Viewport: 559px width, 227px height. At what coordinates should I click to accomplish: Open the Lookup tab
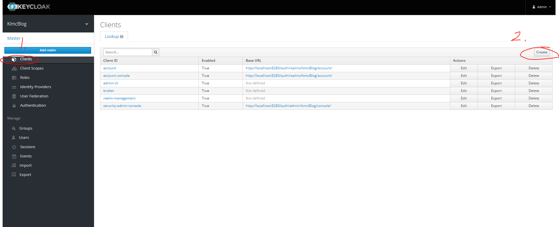(114, 37)
